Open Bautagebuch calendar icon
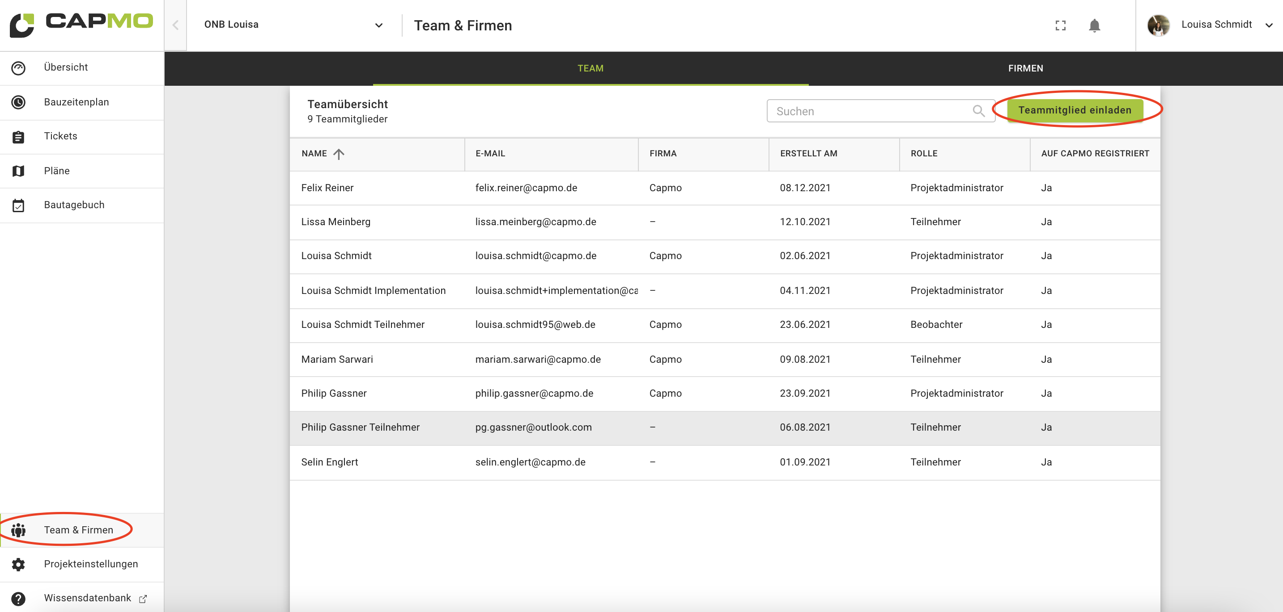 click(x=18, y=205)
